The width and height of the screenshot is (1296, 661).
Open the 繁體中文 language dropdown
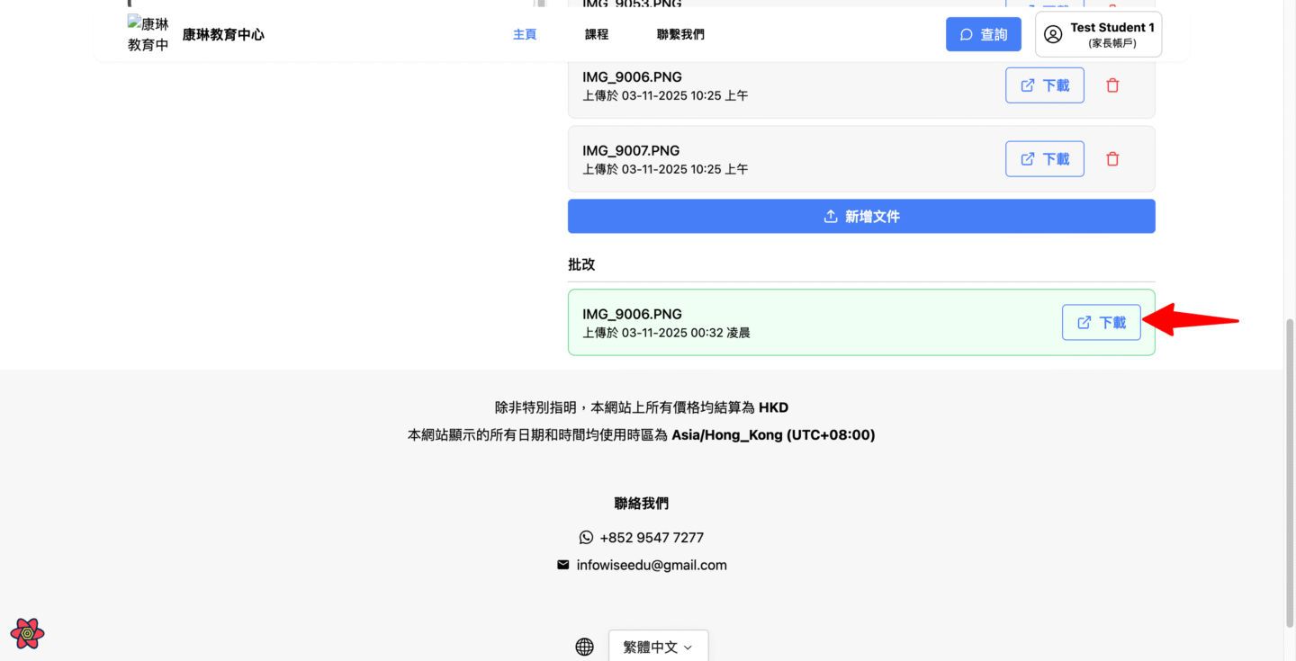(658, 647)
